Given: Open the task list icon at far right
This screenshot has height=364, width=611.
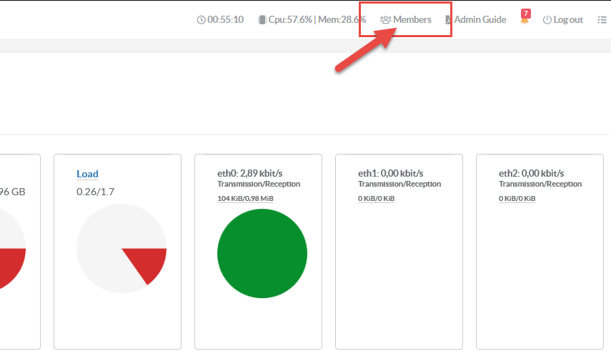Looking at the screenshot, I should click(x=602, y=20).
